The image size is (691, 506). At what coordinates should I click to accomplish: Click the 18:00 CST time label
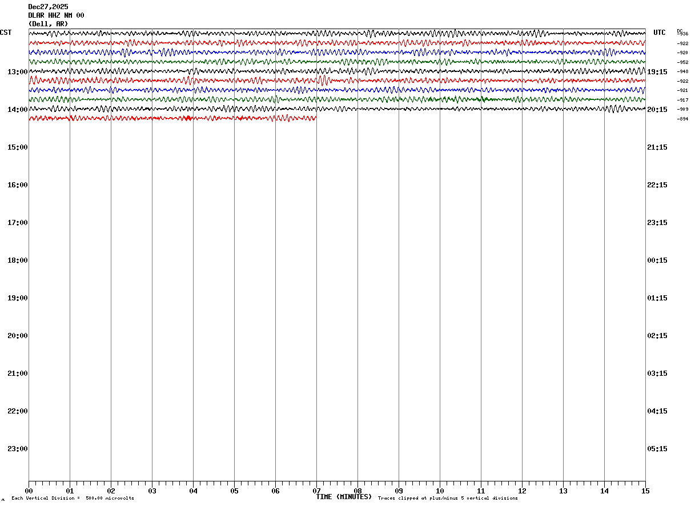18,260
